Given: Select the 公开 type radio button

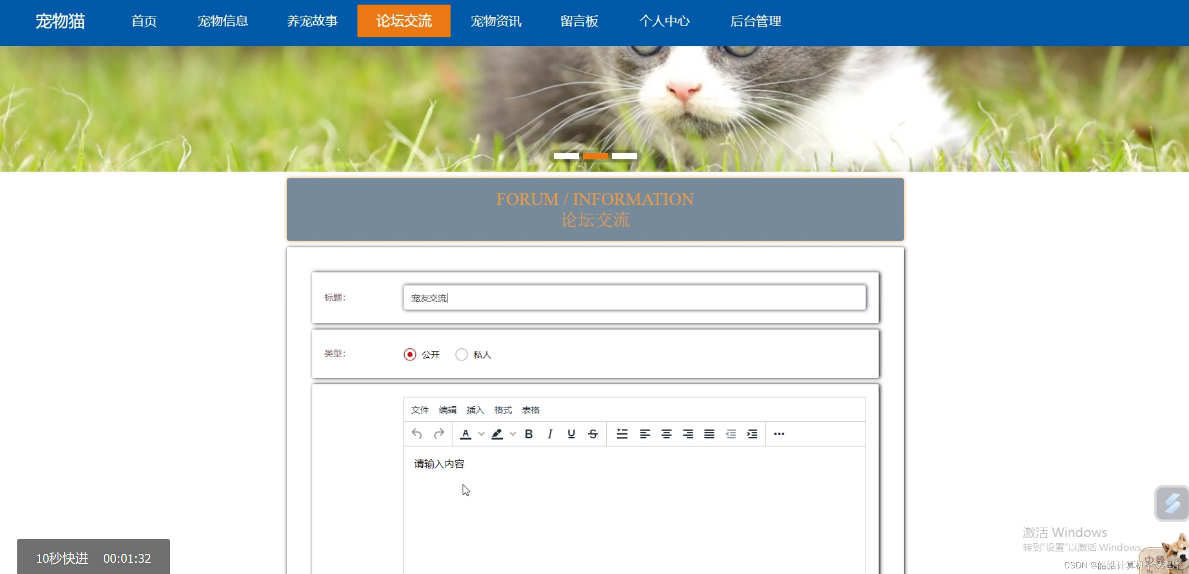Looking at the screenshot, I should (410, 354).
